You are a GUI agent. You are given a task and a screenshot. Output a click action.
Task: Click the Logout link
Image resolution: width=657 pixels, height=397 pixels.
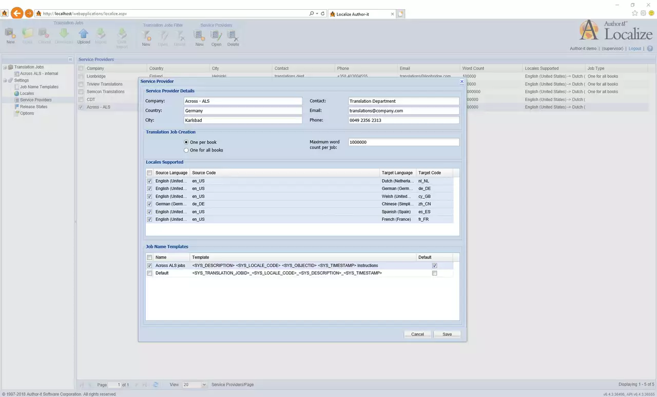(635, 49)
